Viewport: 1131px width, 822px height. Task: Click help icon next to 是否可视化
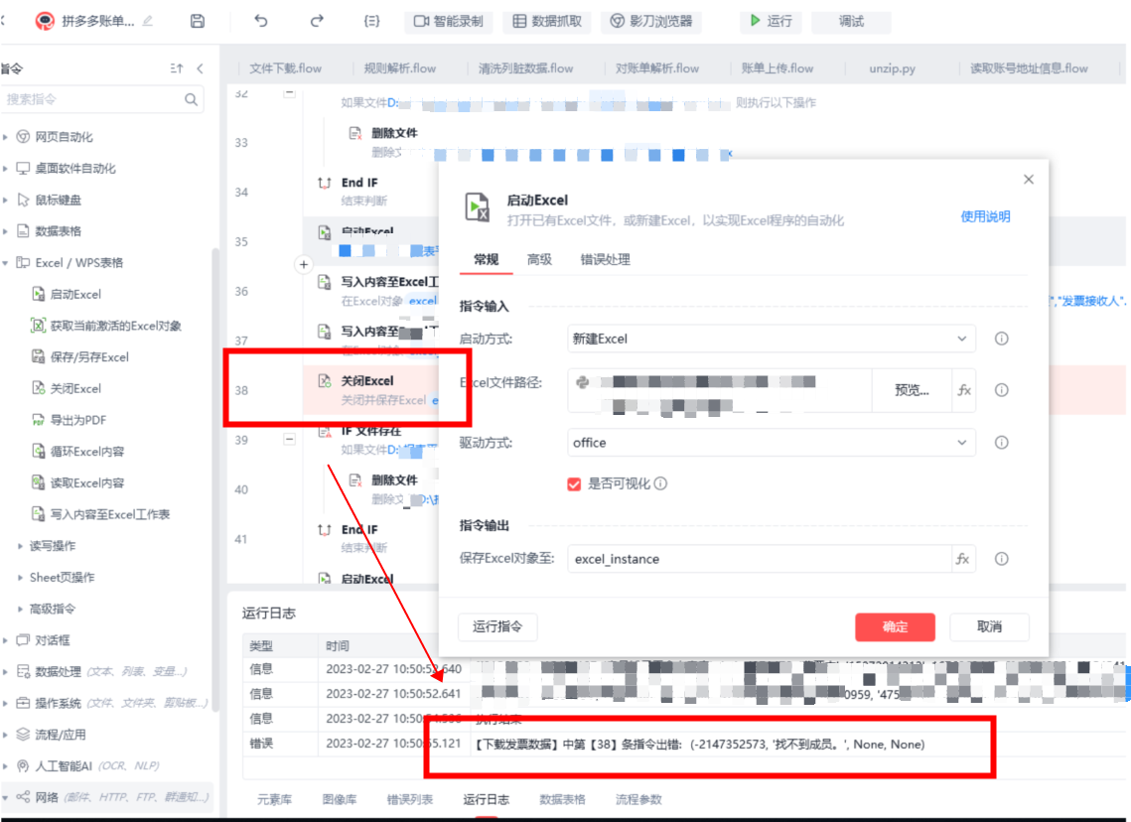pyautogui.click(x=660, y=483)
